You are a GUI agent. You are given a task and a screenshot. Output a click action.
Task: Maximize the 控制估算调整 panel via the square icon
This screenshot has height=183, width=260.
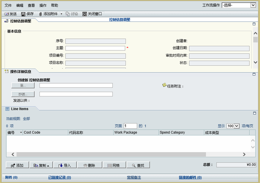pos(254,24)
